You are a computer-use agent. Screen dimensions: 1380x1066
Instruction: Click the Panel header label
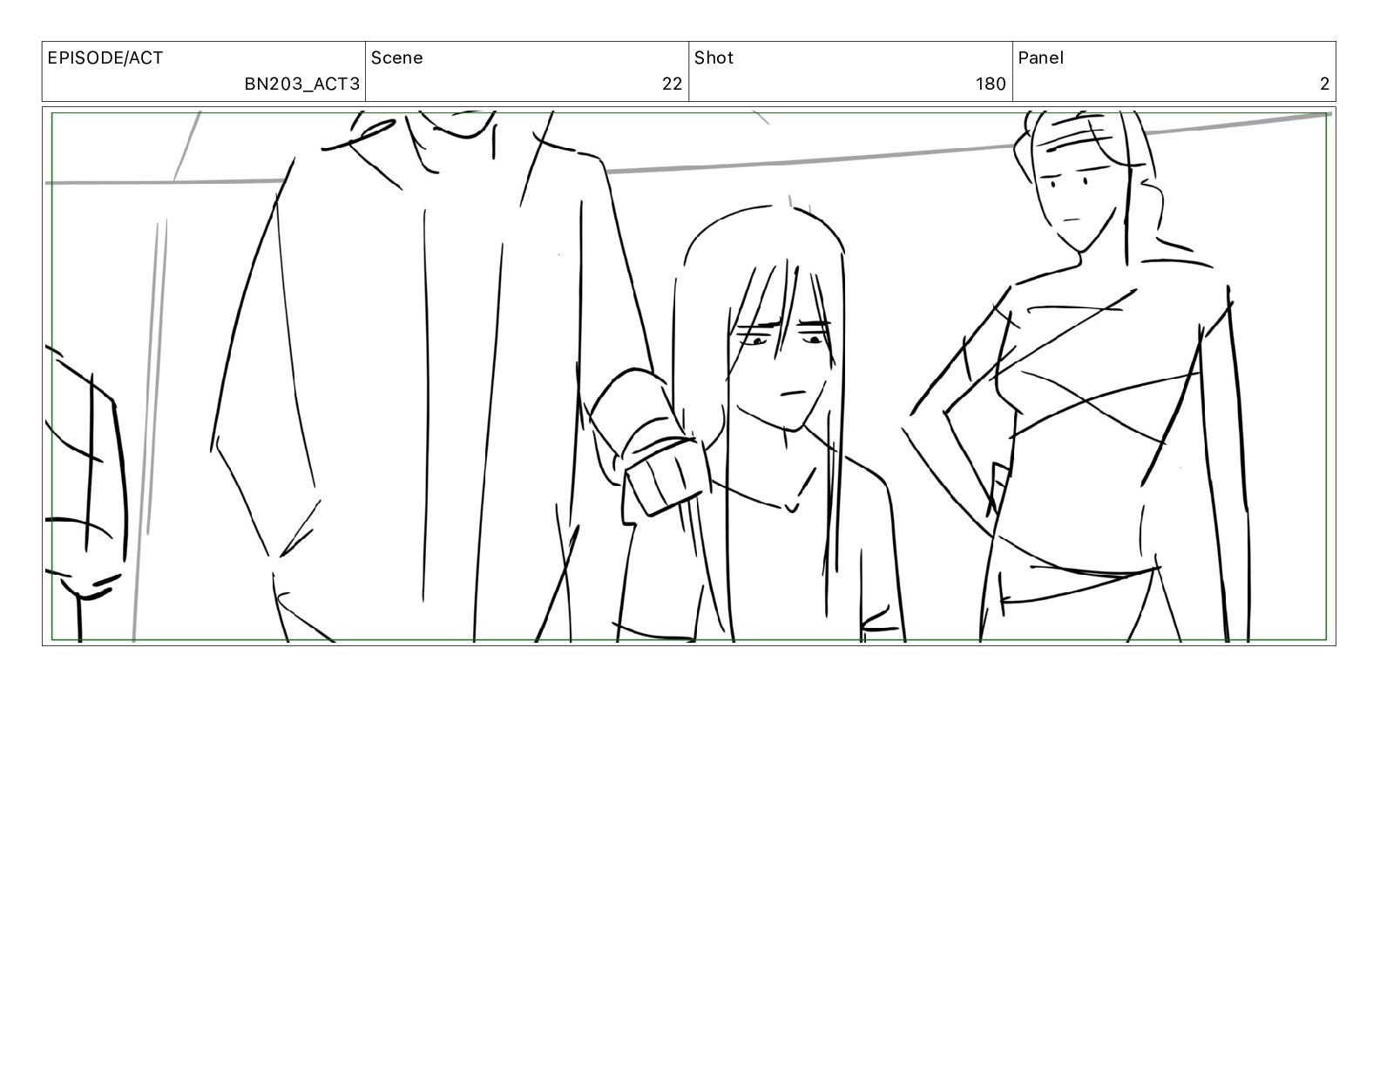(1041, 58)
